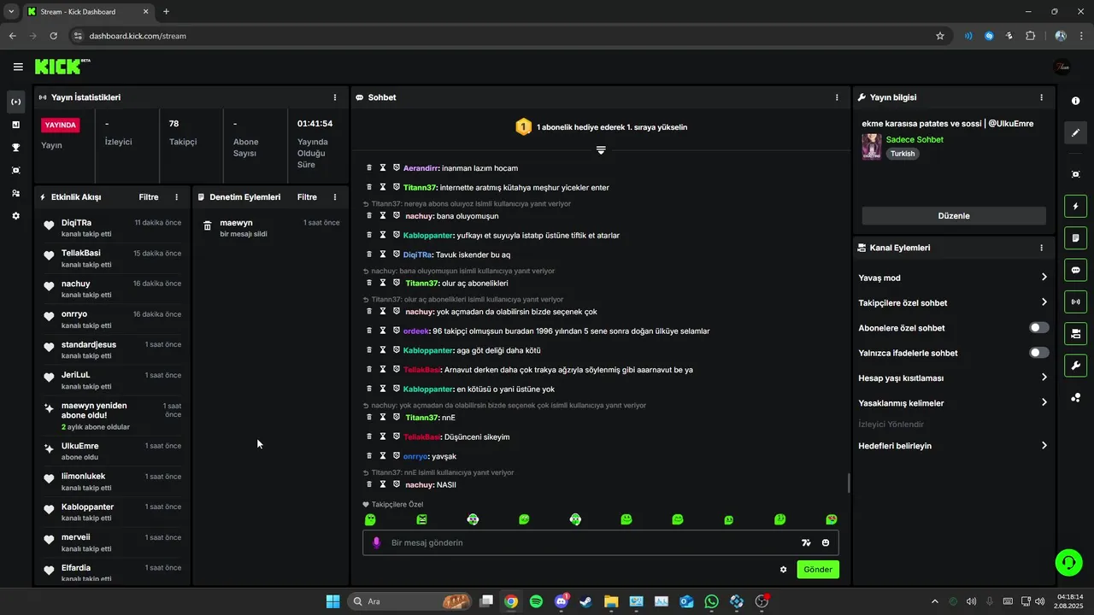This screenshot has width=1094, height=615.
Task: Toggle the Yalnızca ifadelerle sohbet switch
Action: tap(1038, 353)
